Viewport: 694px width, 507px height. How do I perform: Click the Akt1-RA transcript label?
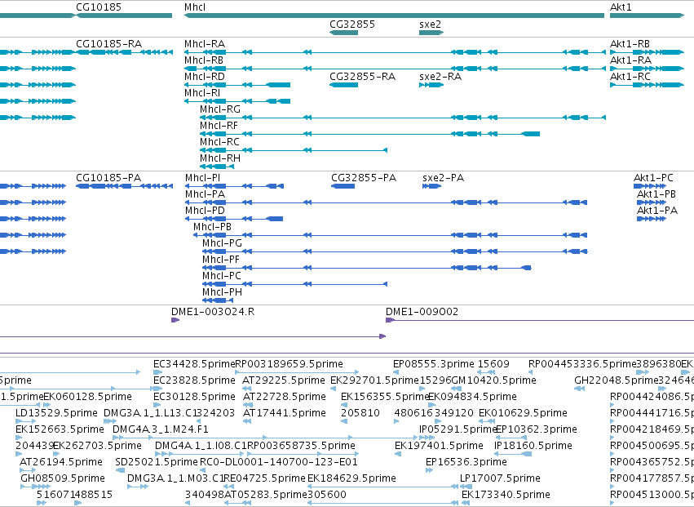[630, 60]
